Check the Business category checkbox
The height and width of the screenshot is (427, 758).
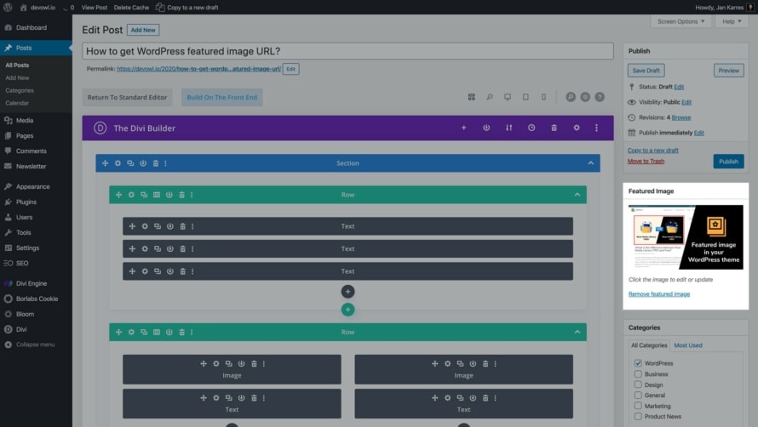(638, 373)
